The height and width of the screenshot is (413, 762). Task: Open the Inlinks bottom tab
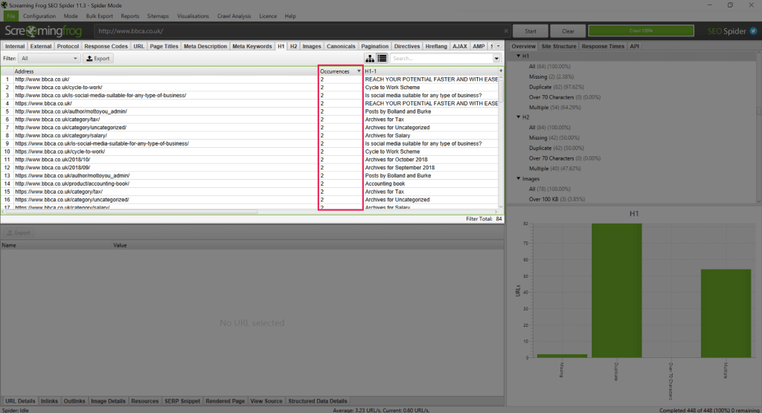(x=49, y=401)
